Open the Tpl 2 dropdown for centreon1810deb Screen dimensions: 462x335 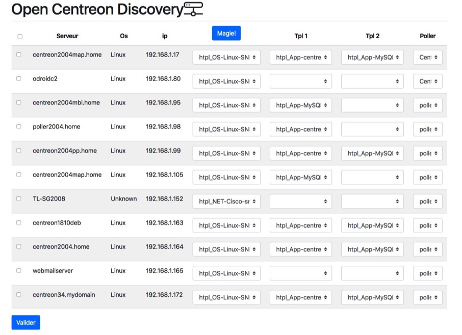pos(372,226)
